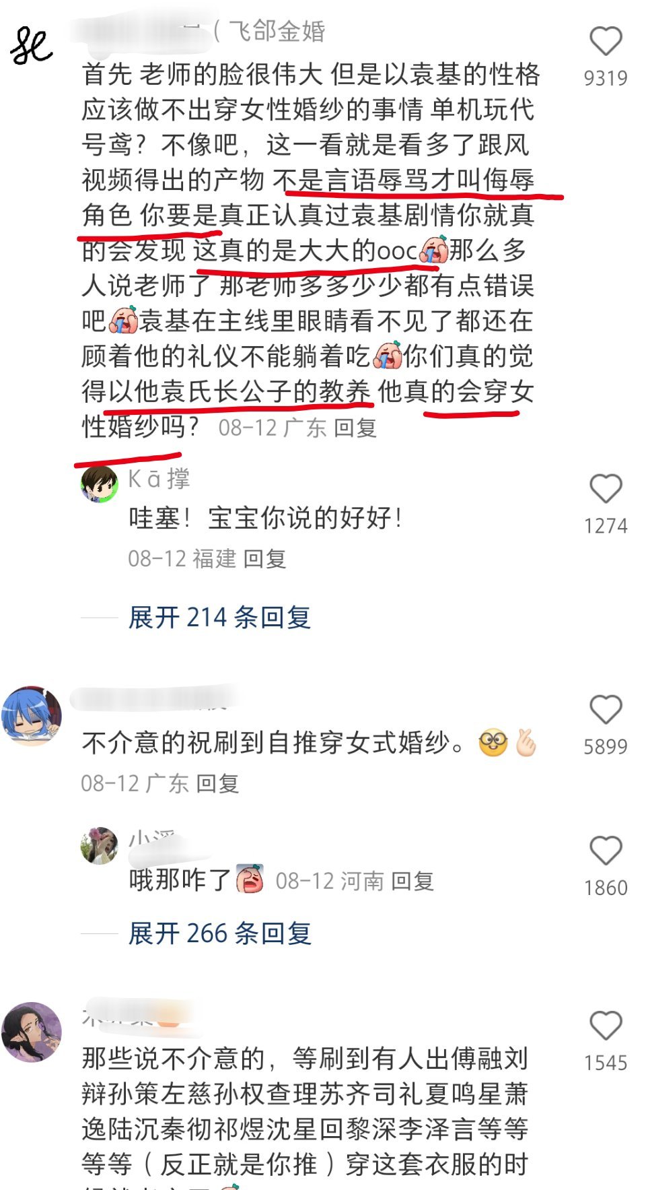Open the Kā撑 username
The image size is (646, 1190).
click(x=159, y=479)
